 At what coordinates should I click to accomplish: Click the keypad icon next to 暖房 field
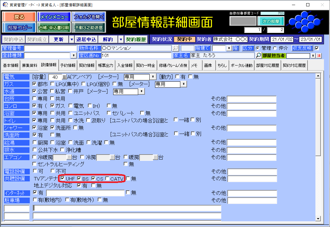click(156, 157)
